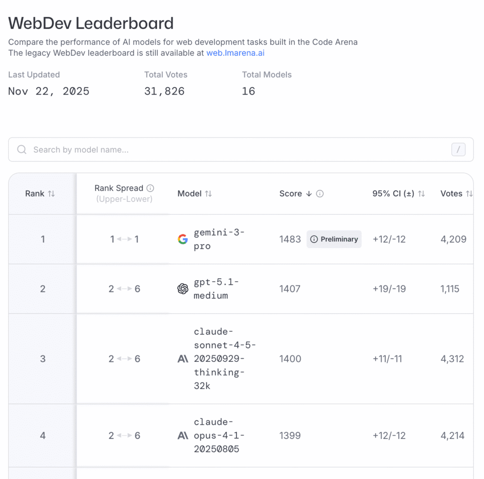
Task: Click the Rank Spread column header
Action: 119,188
